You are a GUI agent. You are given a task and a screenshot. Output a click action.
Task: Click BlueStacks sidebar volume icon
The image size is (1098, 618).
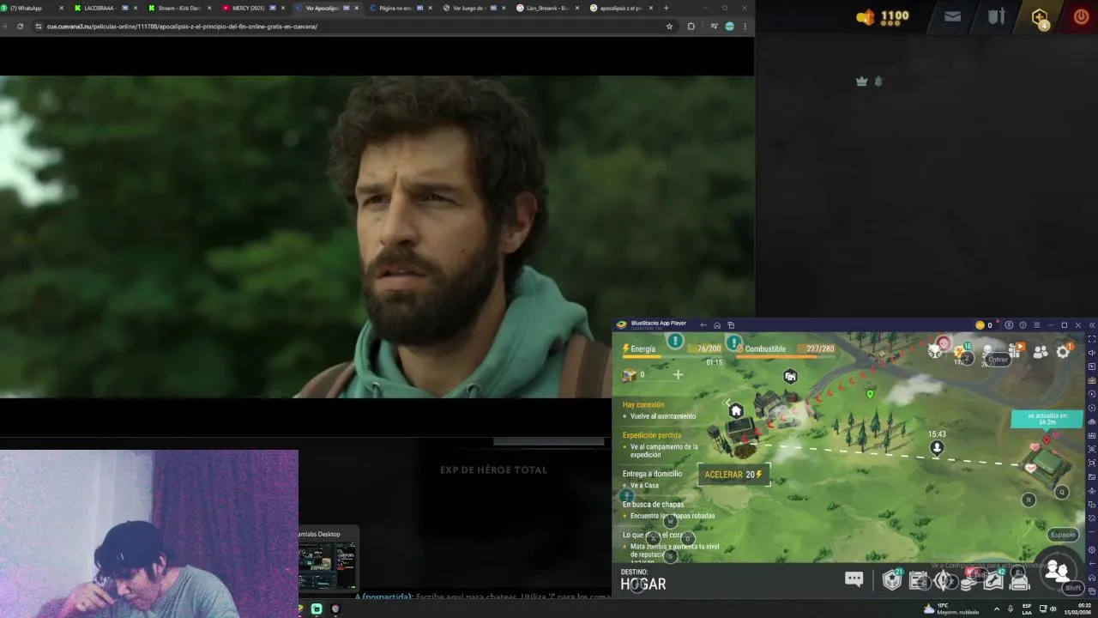1091,353
